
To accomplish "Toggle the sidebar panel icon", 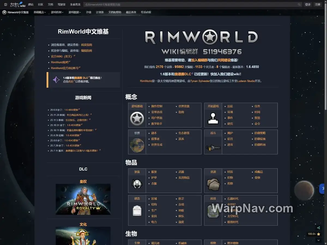I will point(5,4).
